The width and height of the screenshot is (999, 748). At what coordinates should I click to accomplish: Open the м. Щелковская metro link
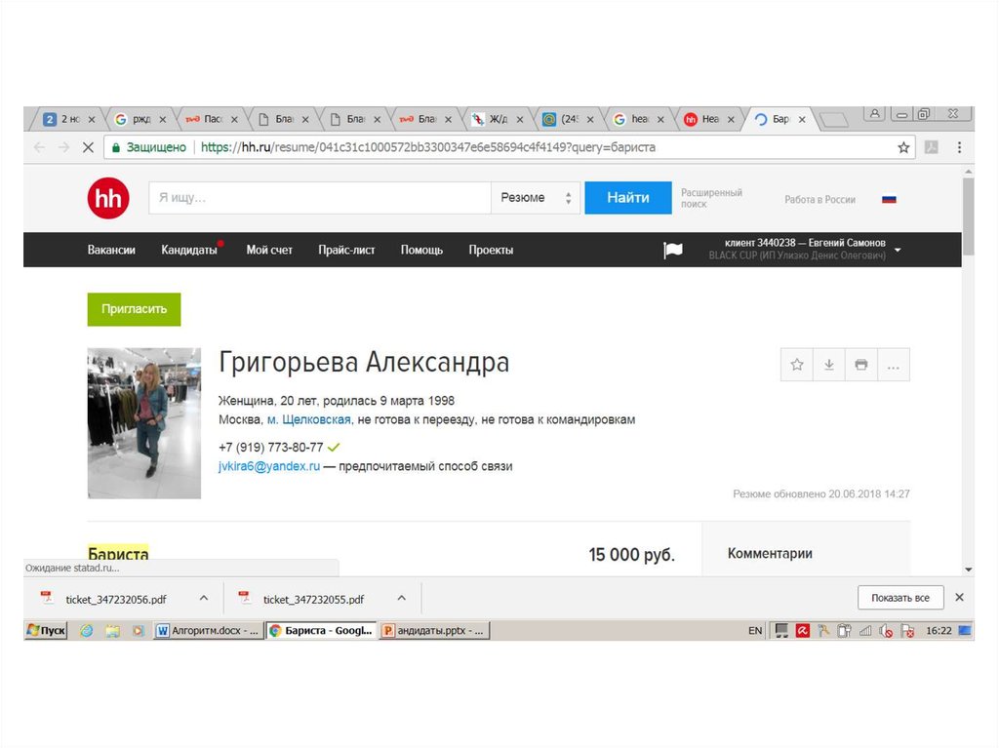pyautogui.click(x=308, y=419)
